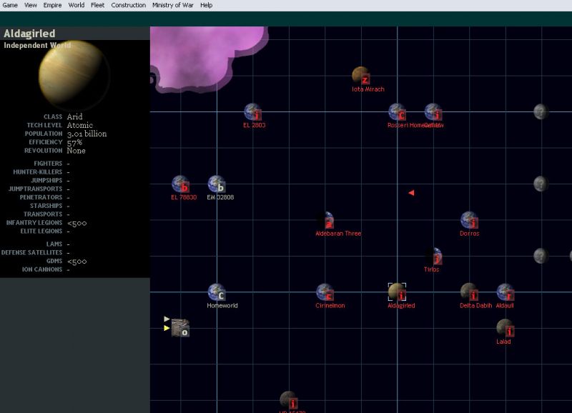Select the gray structure marked 'o'

coord(181,328)
